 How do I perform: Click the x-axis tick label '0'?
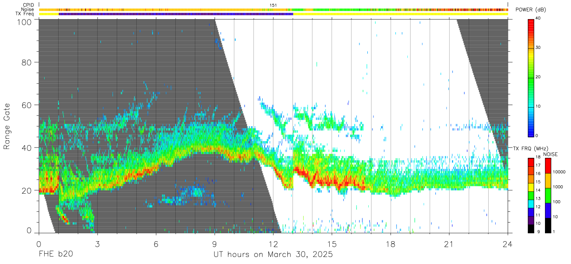click(39, 244)
